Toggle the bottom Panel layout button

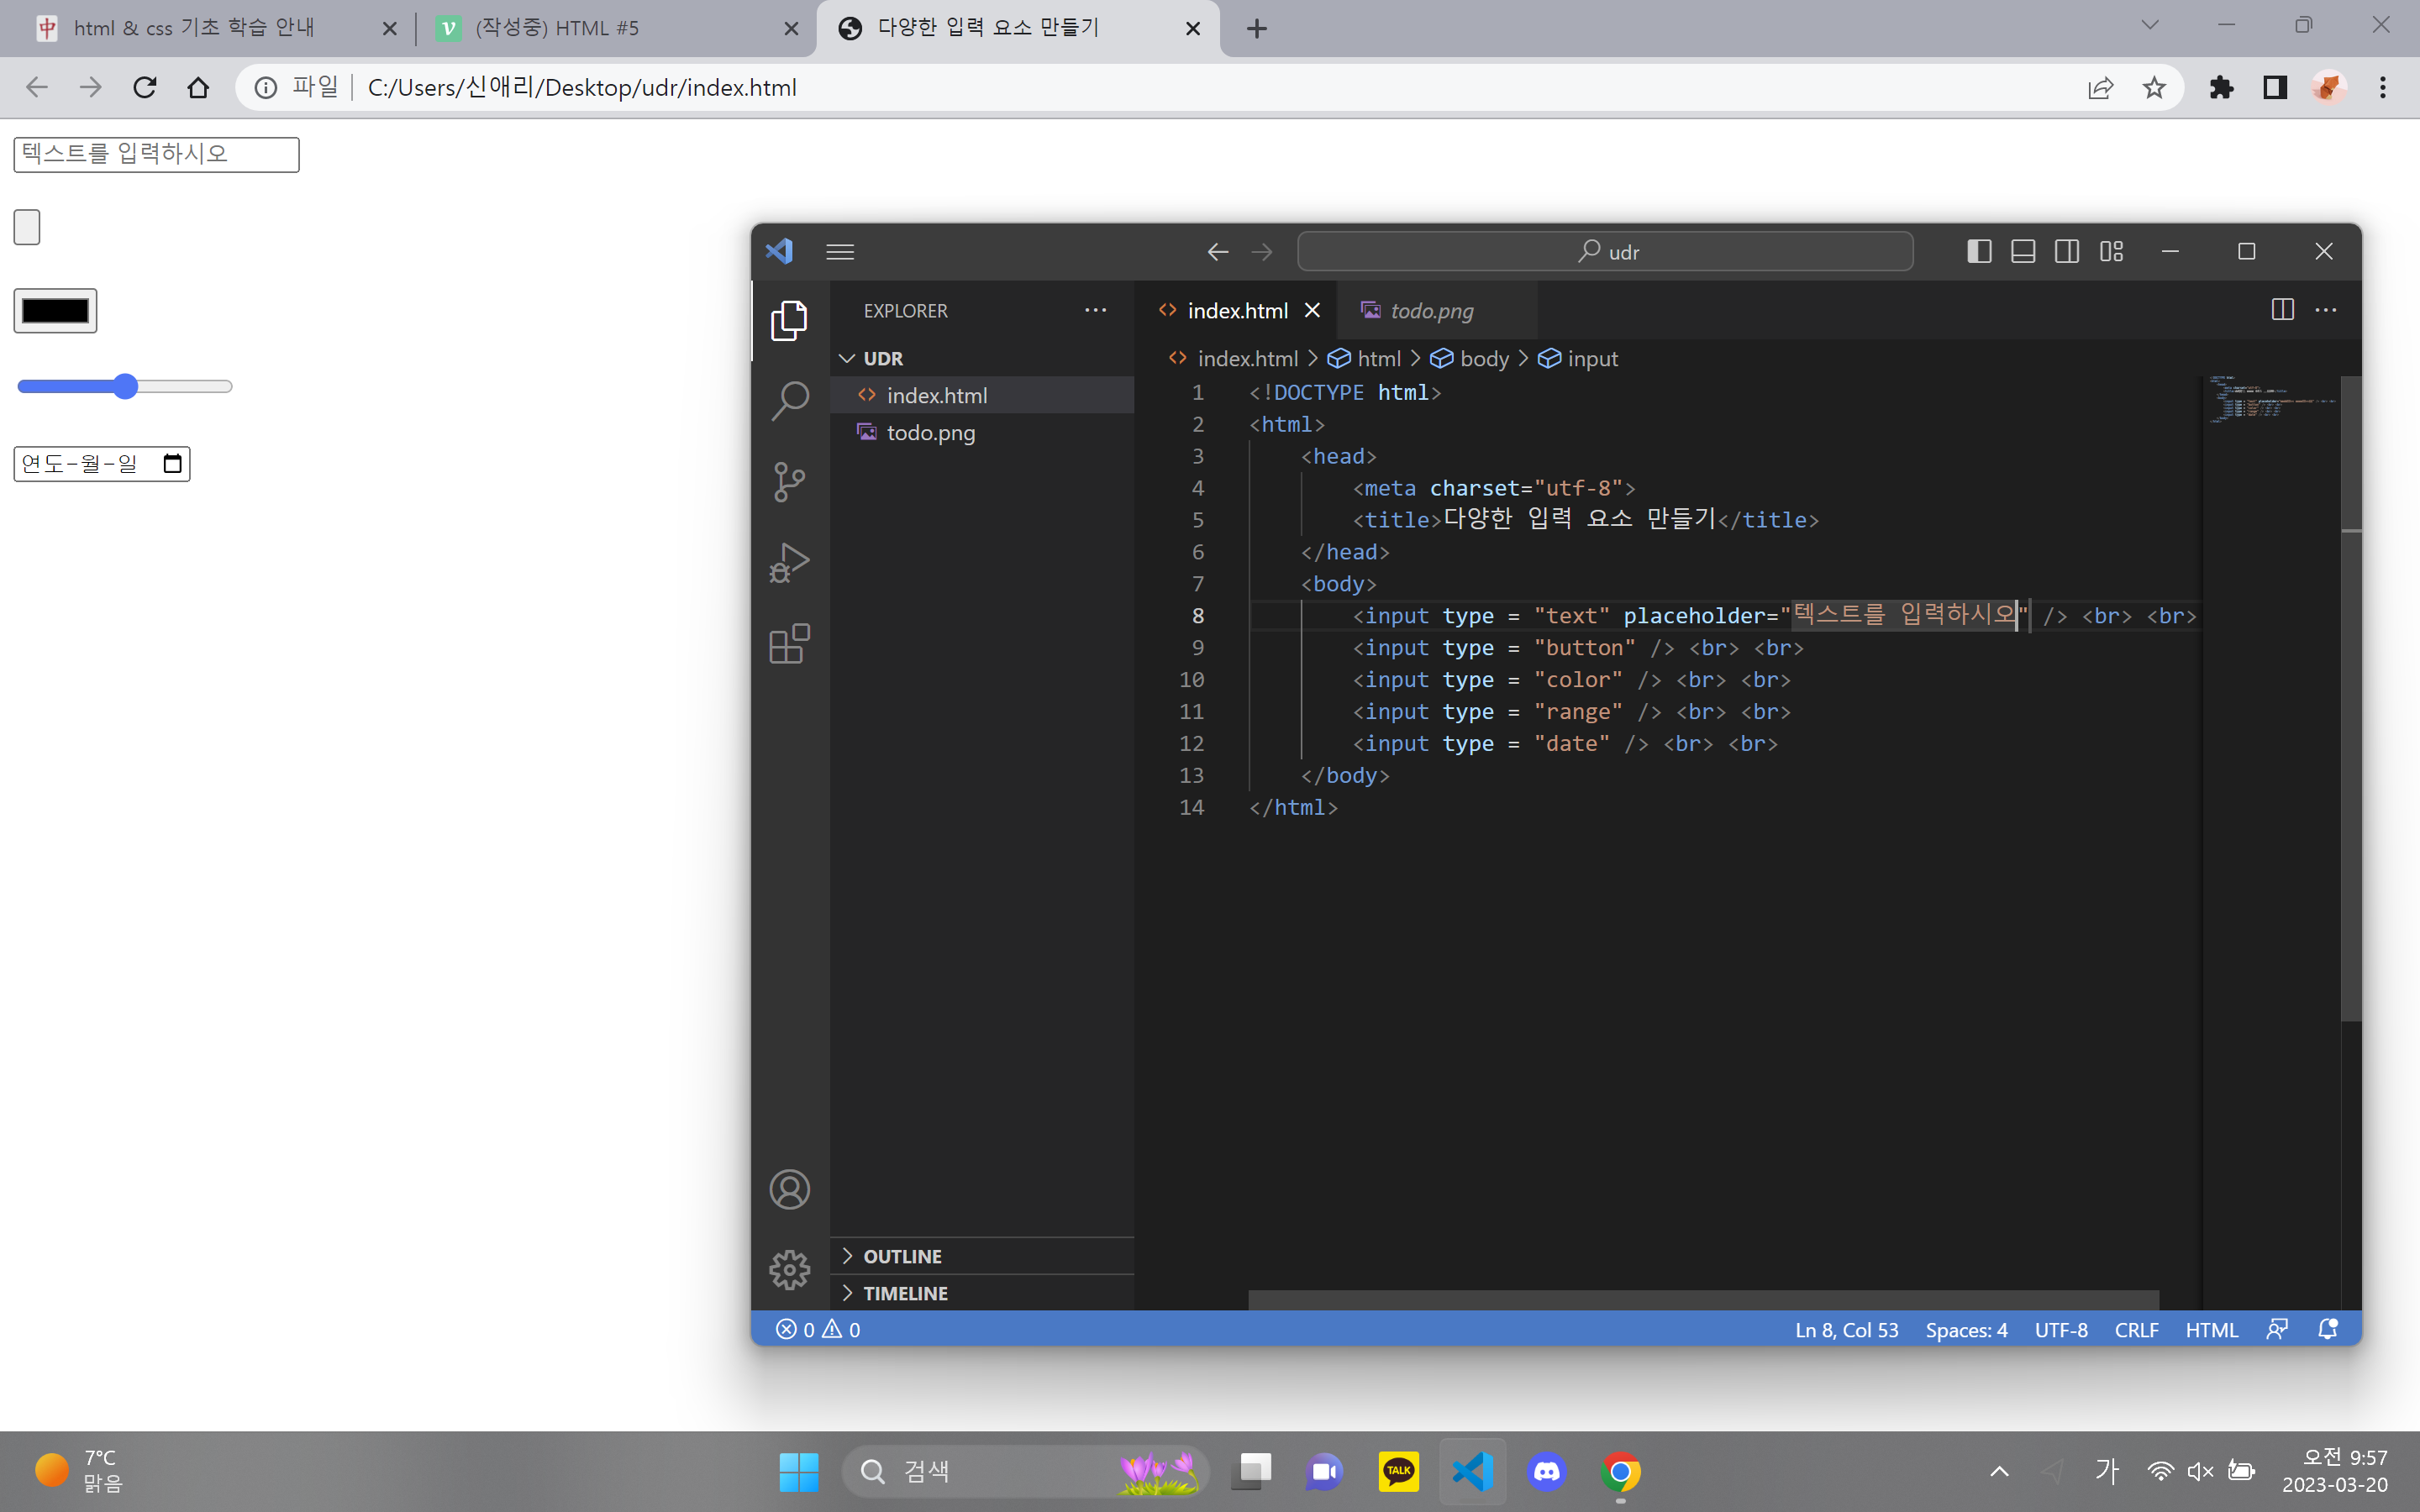(2023, 251)
